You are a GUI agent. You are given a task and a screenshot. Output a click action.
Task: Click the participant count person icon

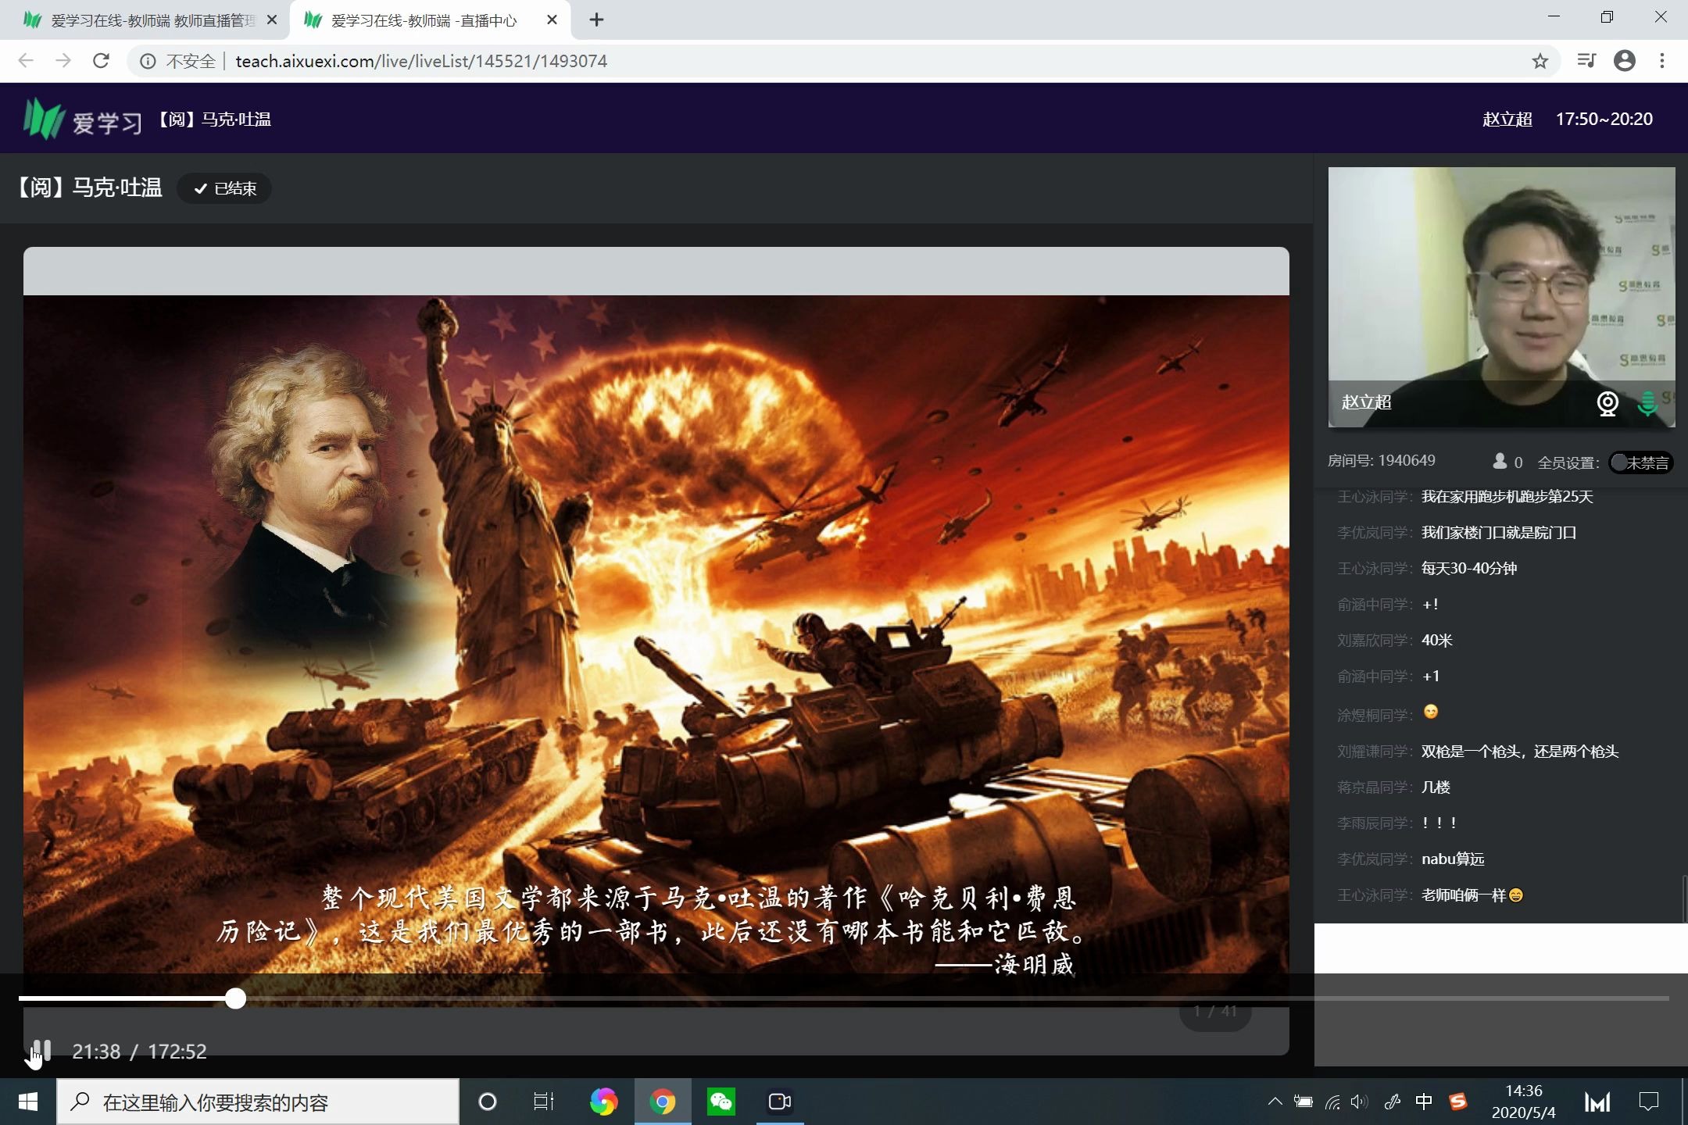pos(1499,461)
